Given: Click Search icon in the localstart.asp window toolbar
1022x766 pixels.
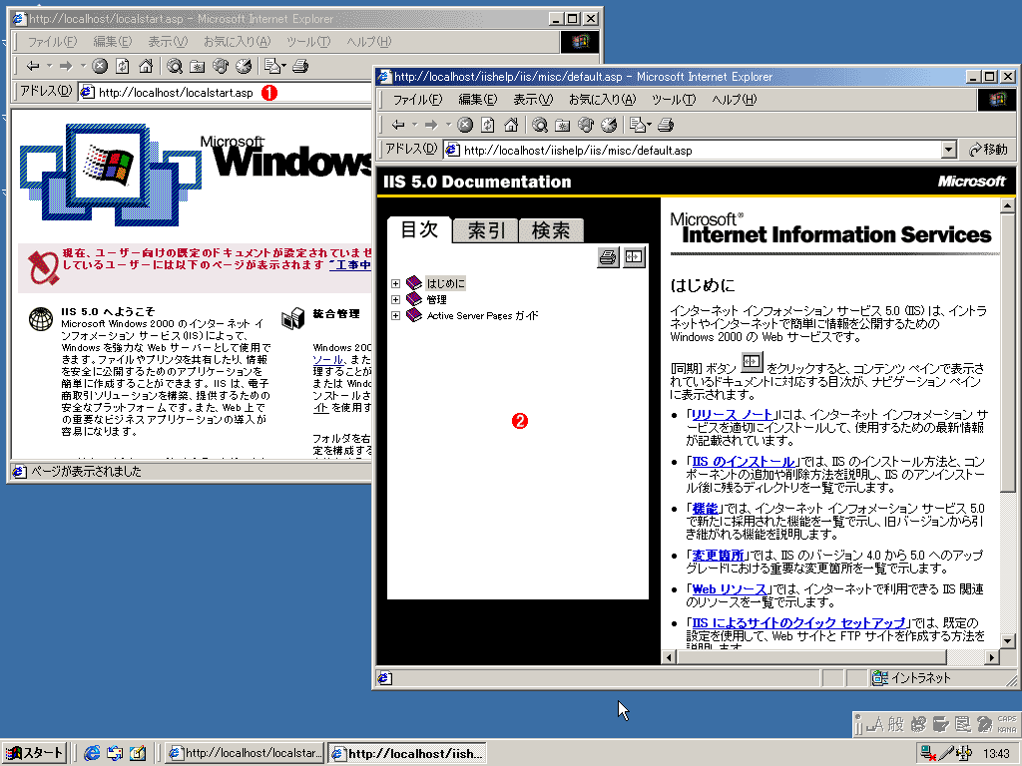Looking at the screenshot, I should coord(174,66).
